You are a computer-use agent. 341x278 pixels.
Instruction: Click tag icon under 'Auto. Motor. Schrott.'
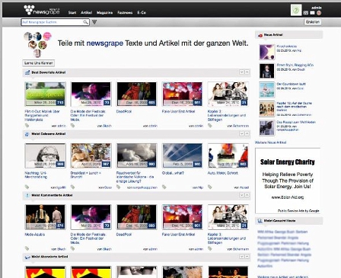[x=210, y=187]
